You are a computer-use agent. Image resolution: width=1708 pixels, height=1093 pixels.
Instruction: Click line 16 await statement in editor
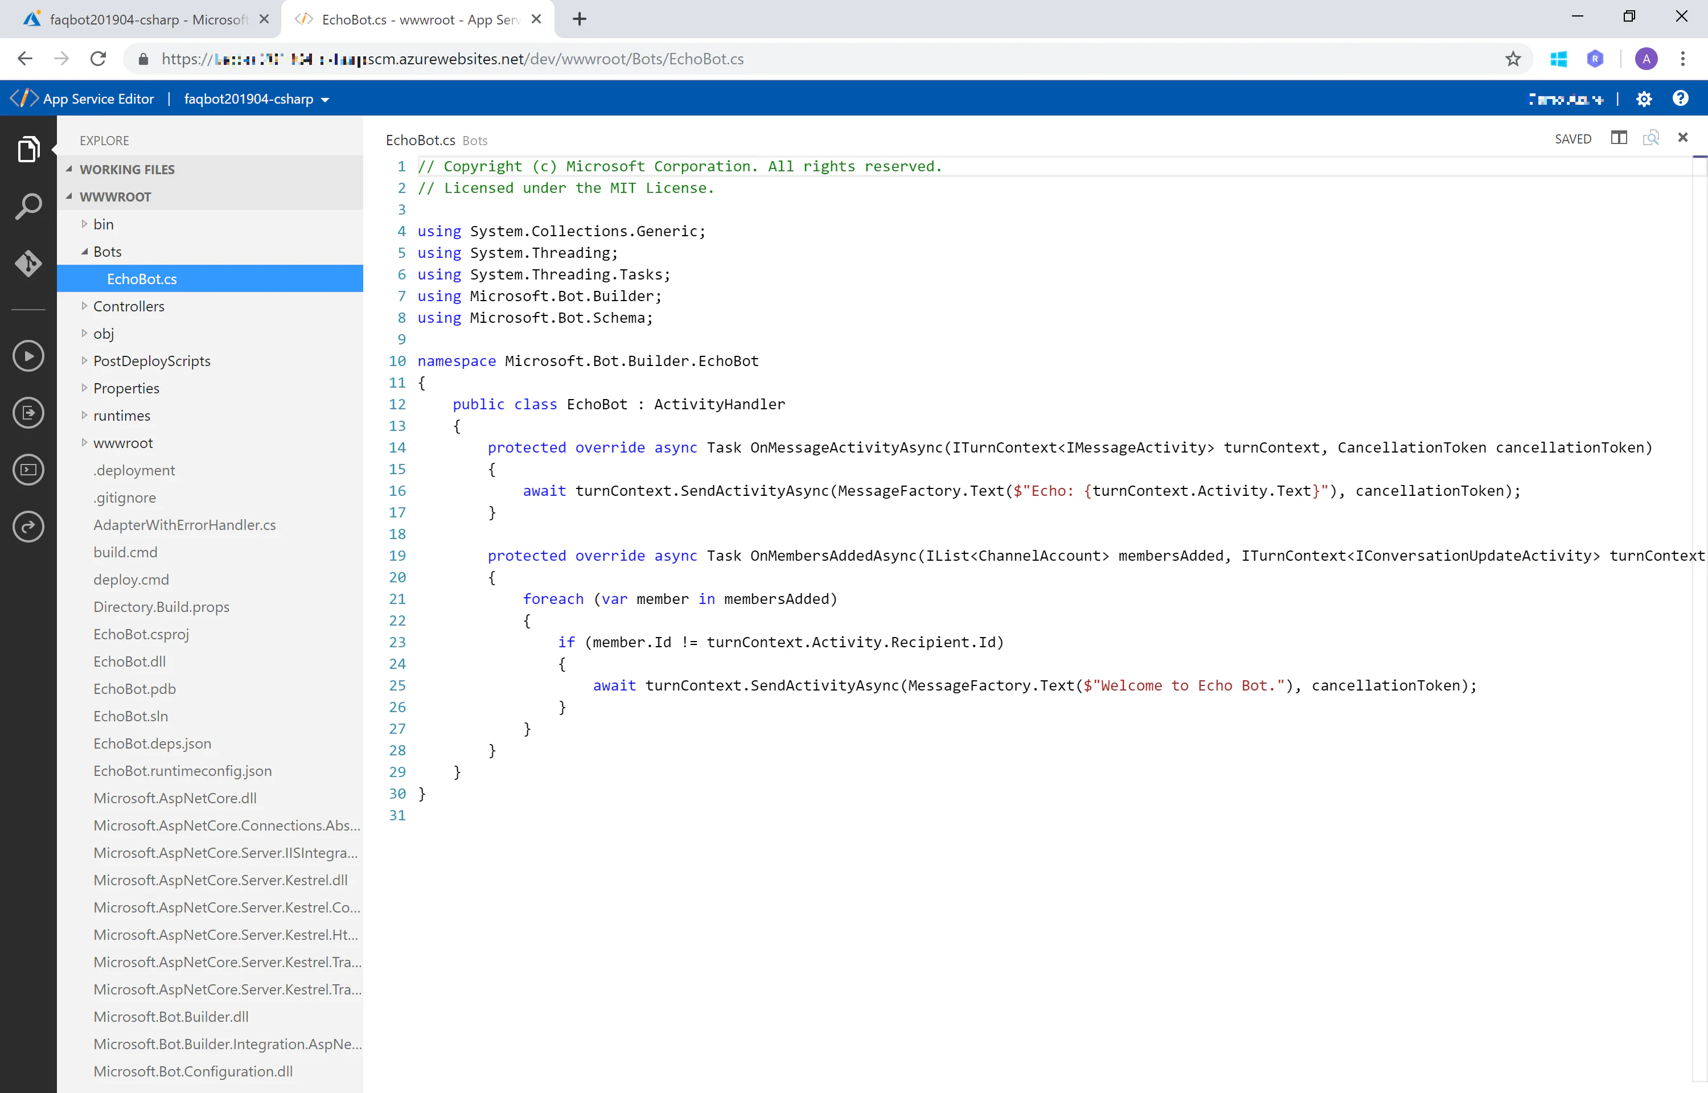click(x=1022, y=491)
